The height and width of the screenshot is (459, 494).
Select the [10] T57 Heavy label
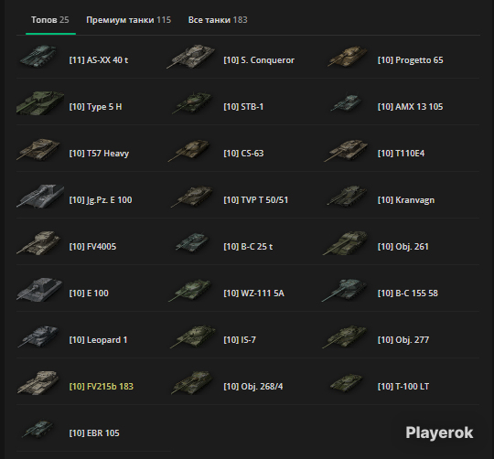(x=99, y=154)
